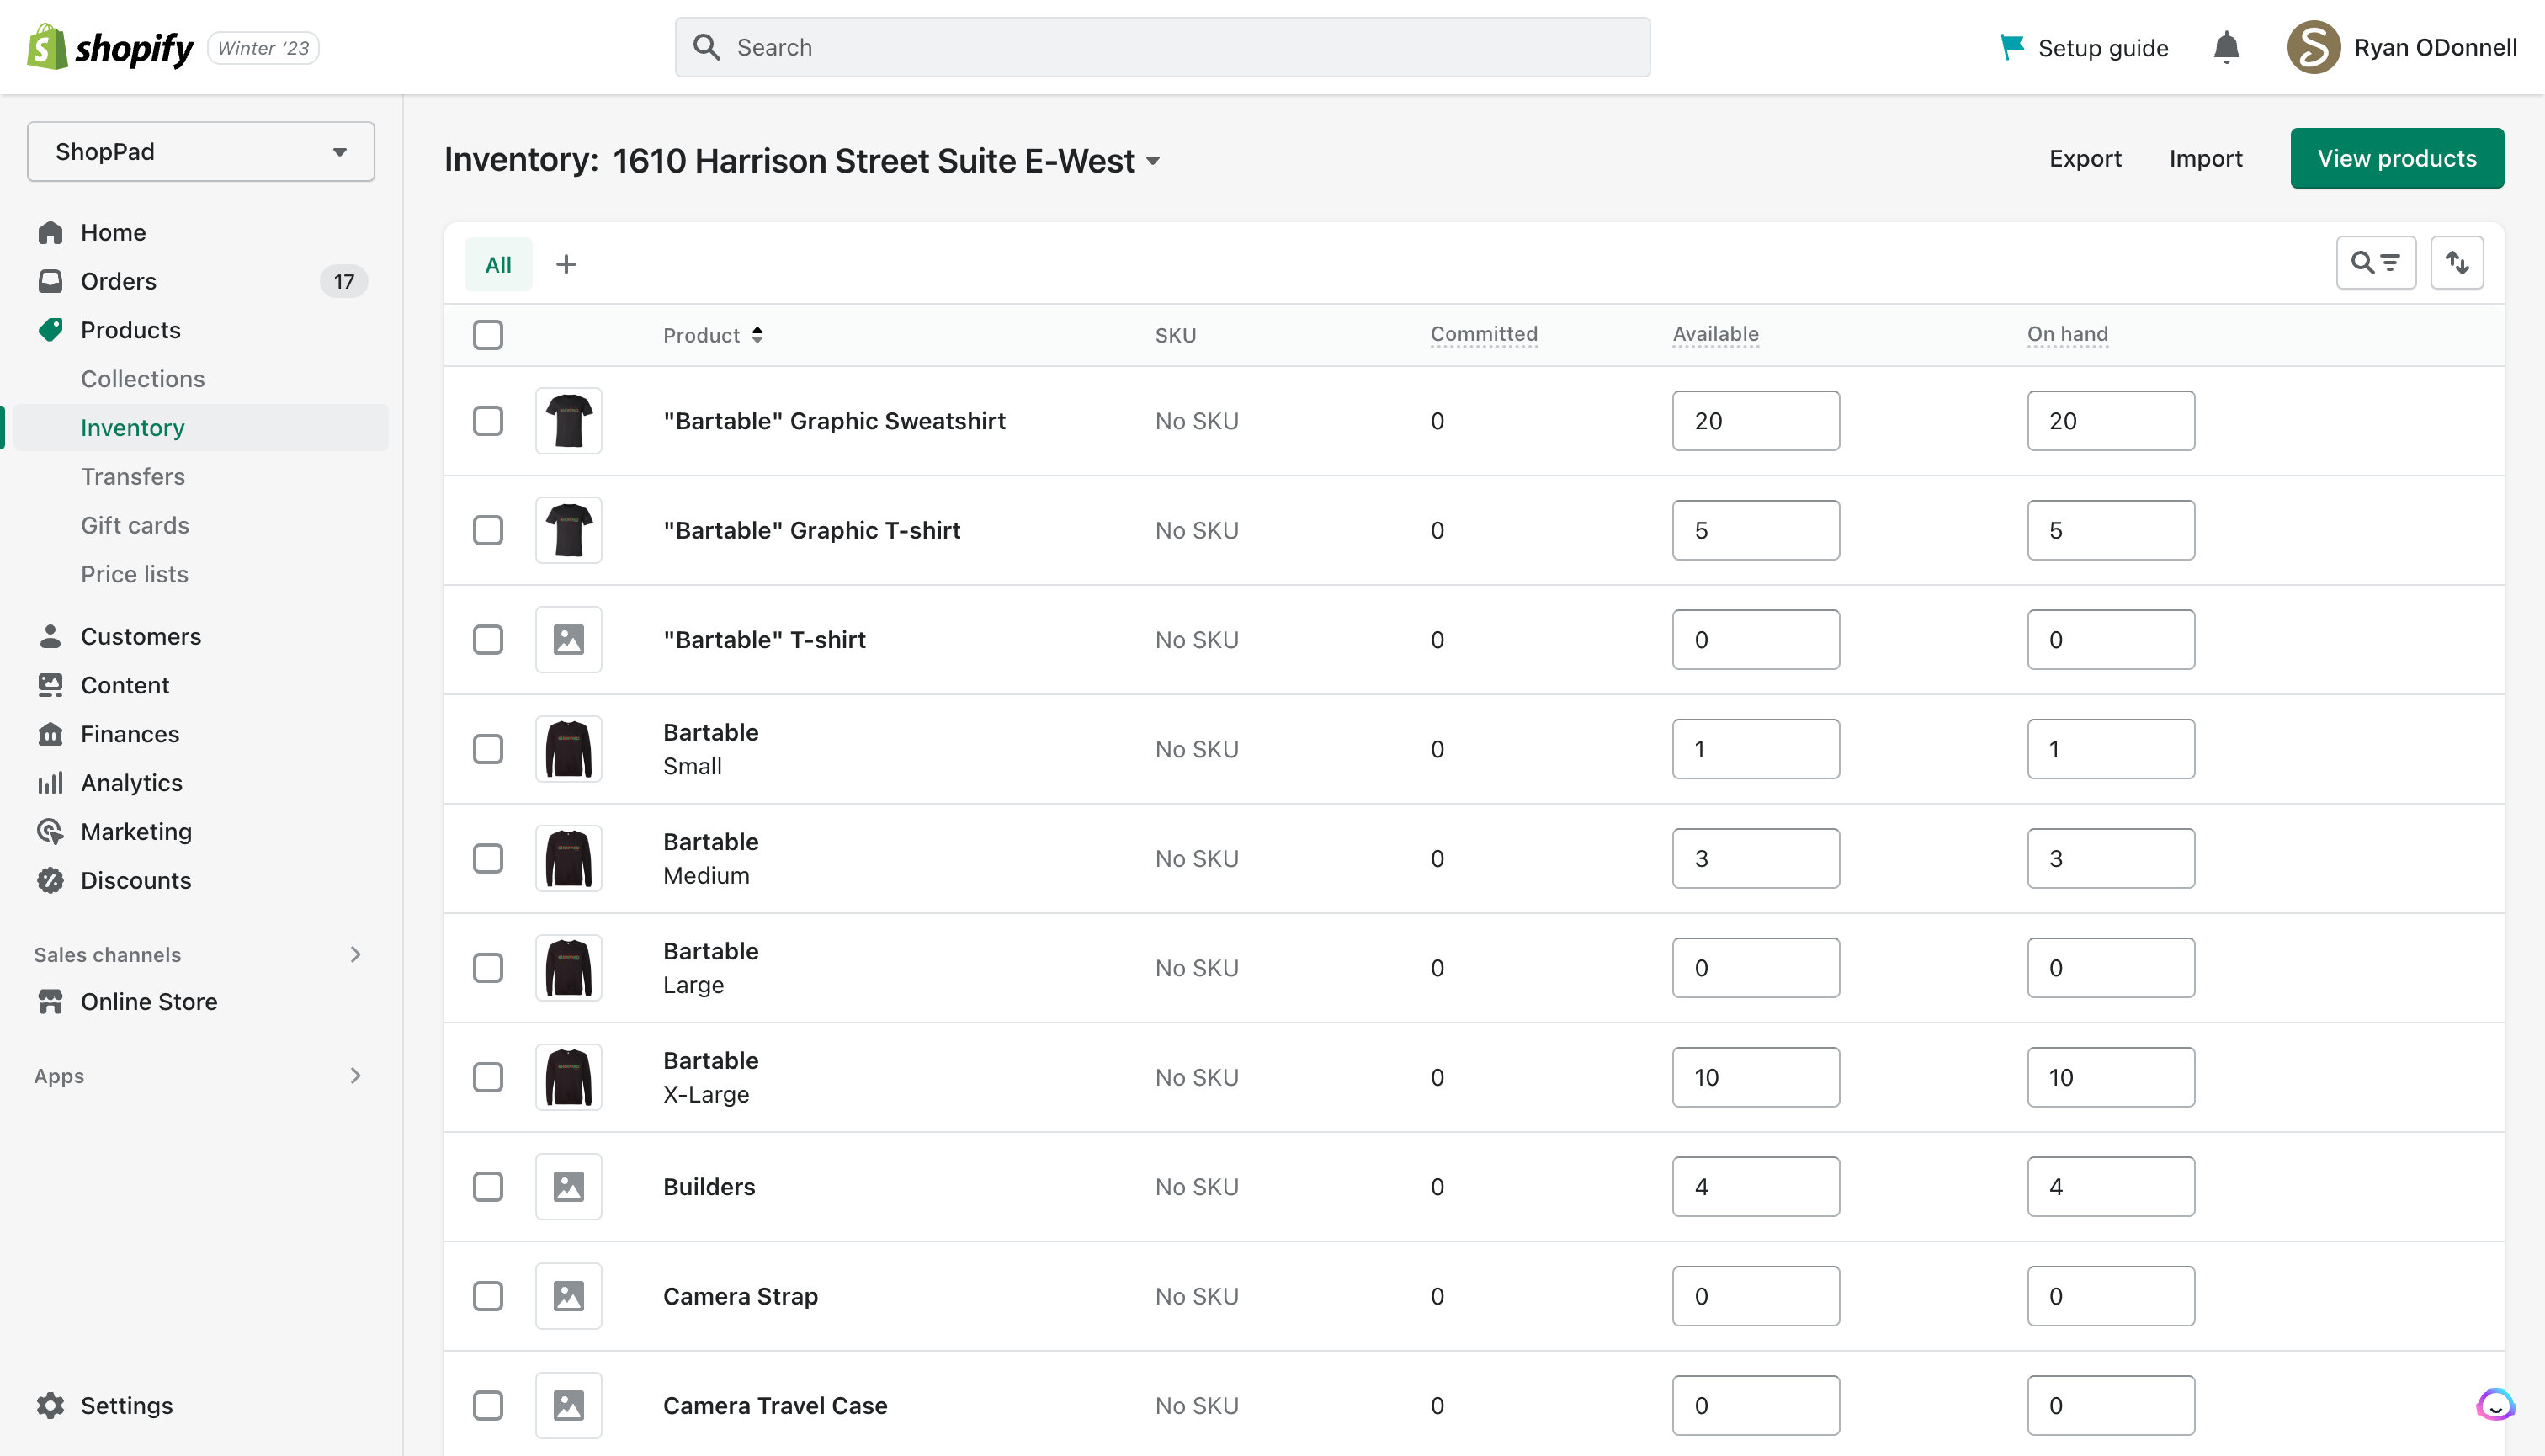The image size is (2545, 1456).
Task: Open Ryan ODonnell's account avatar
Action: click(x=2314, y=47)
